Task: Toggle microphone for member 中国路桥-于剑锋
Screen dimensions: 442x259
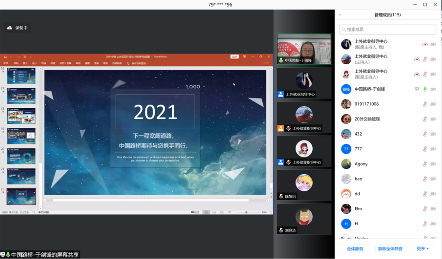Action: (x=425, y=89)
